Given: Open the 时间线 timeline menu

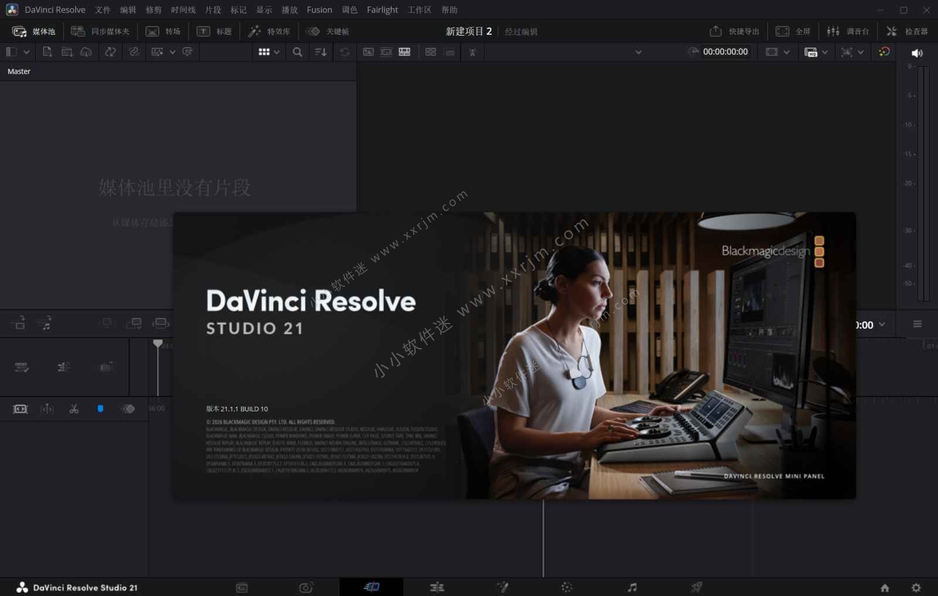Looking at the screenshot, I should click(183, 10).
